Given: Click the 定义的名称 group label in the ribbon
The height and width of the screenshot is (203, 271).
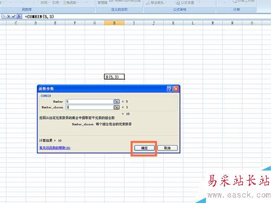Looking at the screenshot, I should point(119,9).
